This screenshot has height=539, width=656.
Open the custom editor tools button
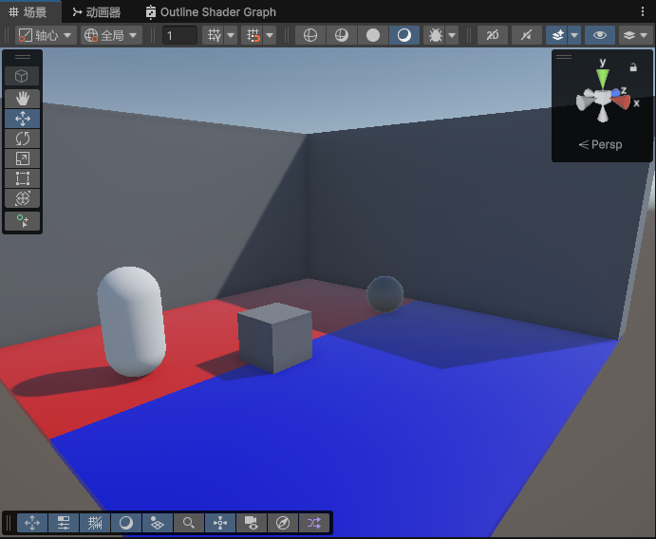tap(23, 221)
